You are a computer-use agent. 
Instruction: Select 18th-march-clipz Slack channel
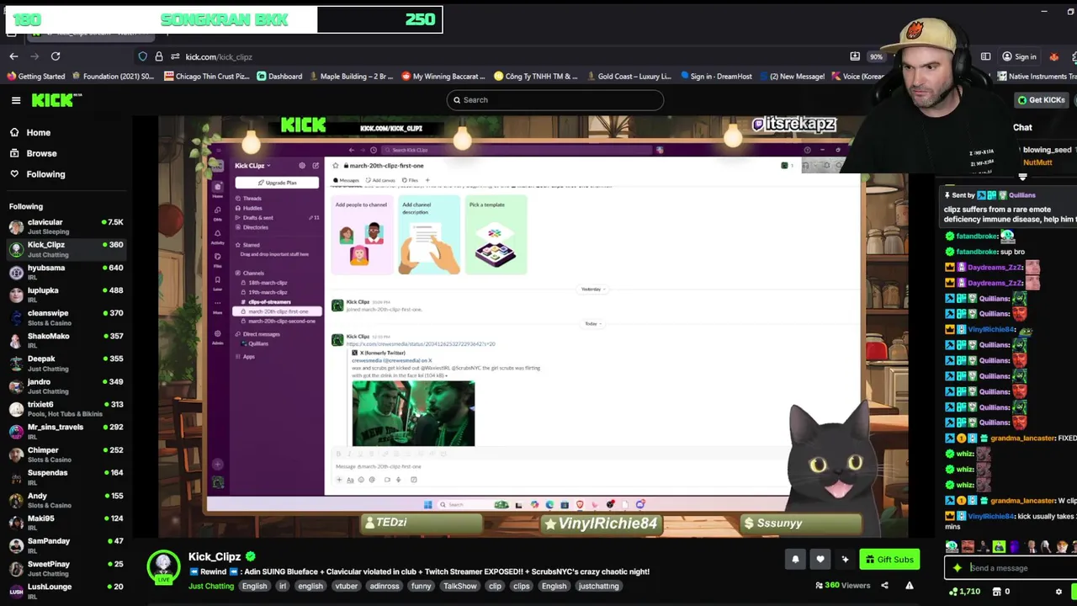point(268,283)
